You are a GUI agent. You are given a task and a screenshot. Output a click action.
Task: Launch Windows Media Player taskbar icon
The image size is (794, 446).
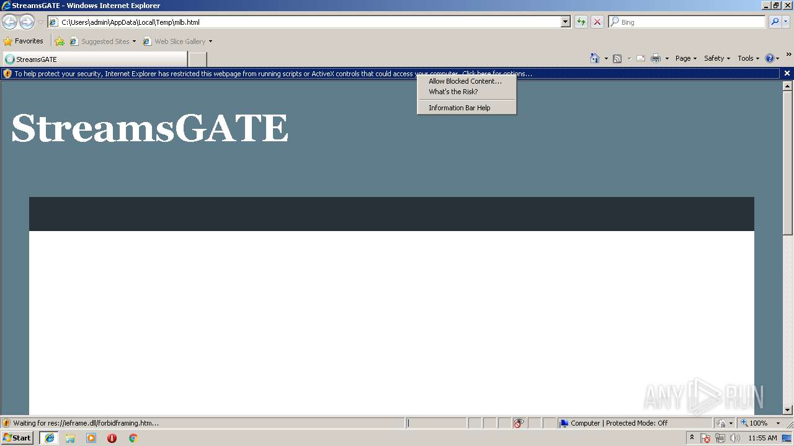[x=91, y=438]
